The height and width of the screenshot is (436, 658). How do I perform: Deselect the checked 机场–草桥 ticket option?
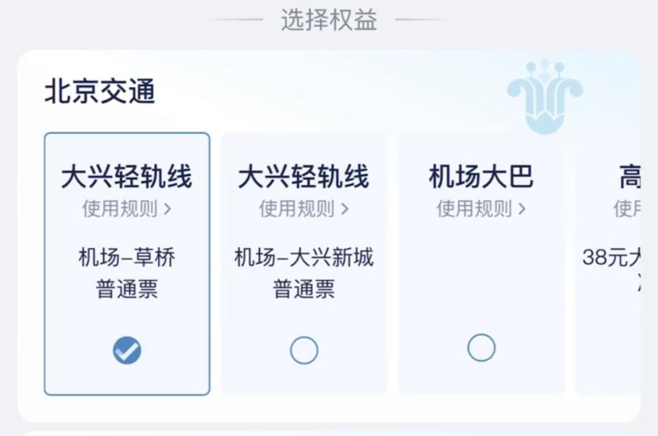point(127,351)
